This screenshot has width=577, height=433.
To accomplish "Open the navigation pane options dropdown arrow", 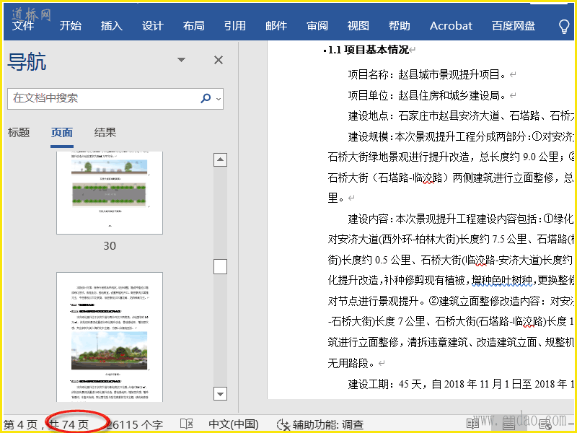I will click(x=181, y=60).
